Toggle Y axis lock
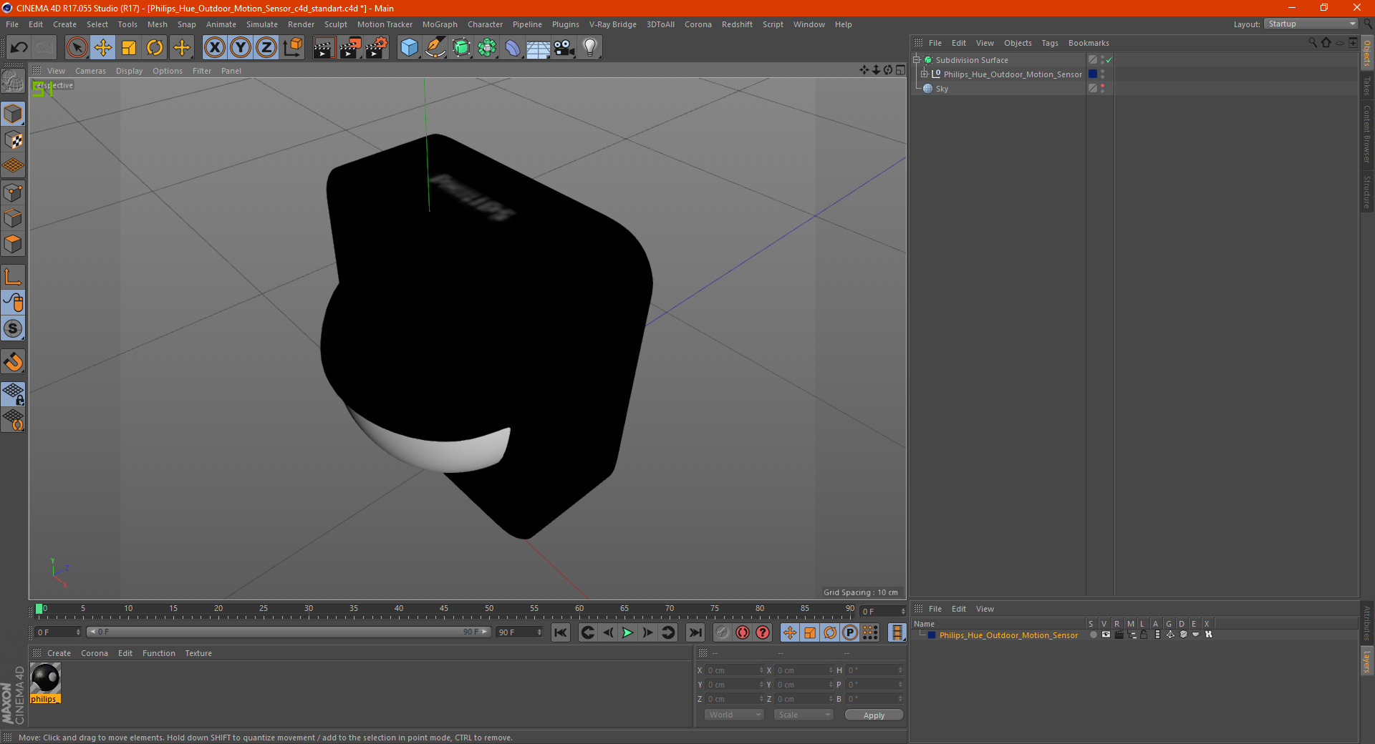Image resolution: width=1375 pixels, height=744 pixels. point(241,48)
